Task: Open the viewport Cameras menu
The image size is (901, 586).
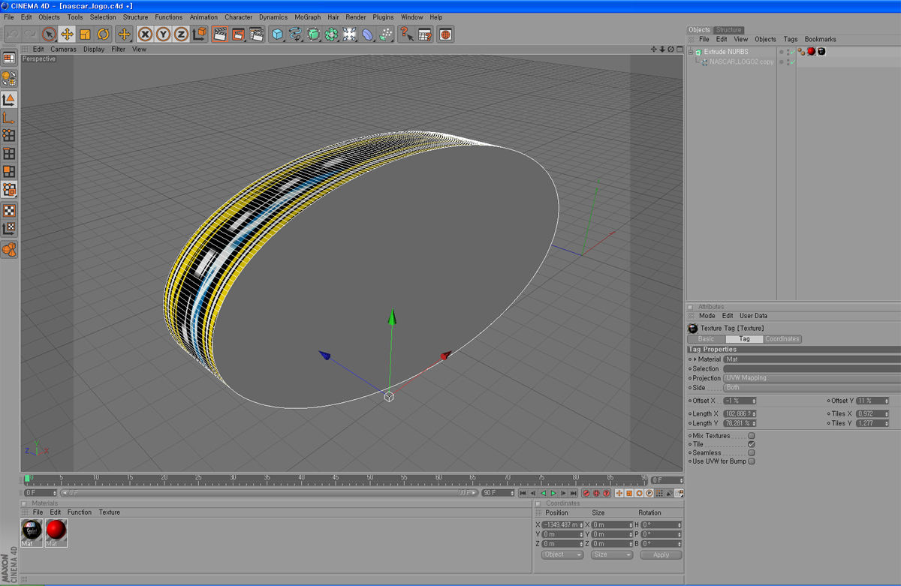Action: (x=64, y=50)
